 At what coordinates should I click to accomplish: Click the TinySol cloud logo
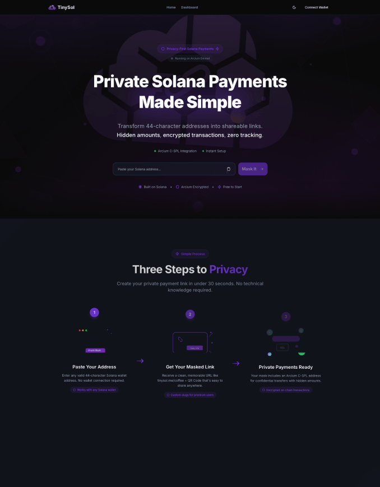[x=52, y=7]
